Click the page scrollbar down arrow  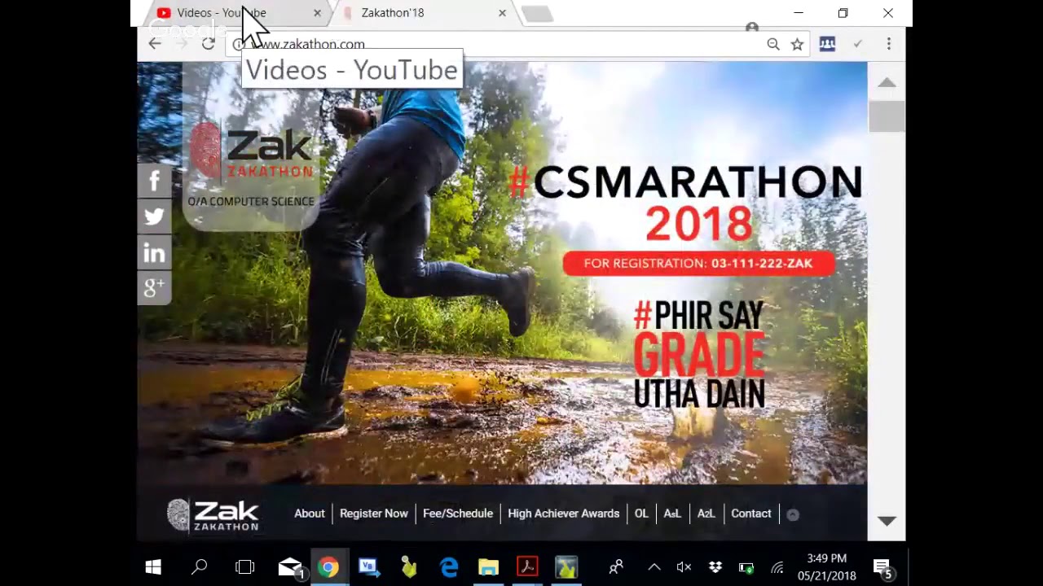tap(887, 521)
